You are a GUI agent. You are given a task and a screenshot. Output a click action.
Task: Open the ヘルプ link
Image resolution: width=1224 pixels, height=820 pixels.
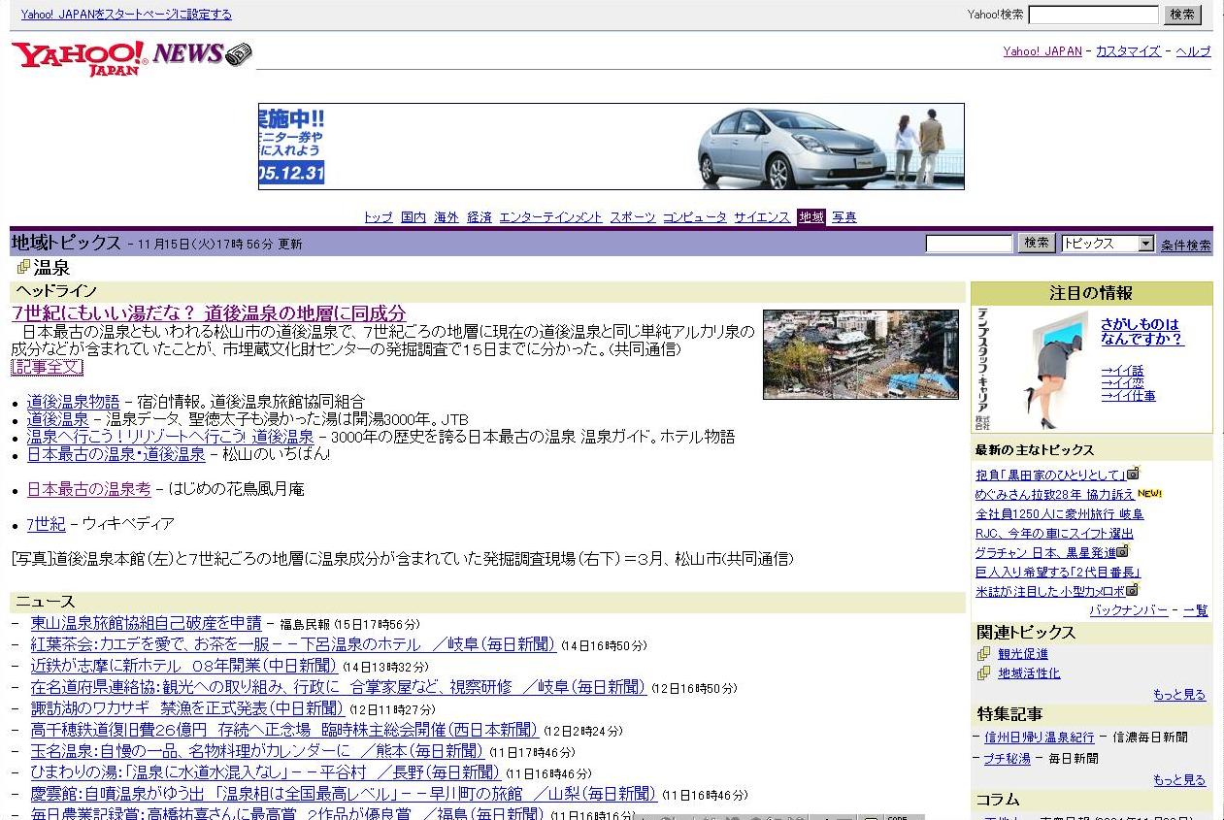[x=1193, y=51]
